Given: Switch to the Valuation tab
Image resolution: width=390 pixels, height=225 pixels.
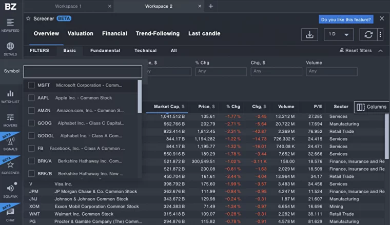Looking at the screenshot, I should pyautogui.click(x=81, y=34).
